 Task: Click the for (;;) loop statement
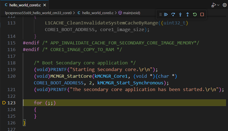(45, 103)
